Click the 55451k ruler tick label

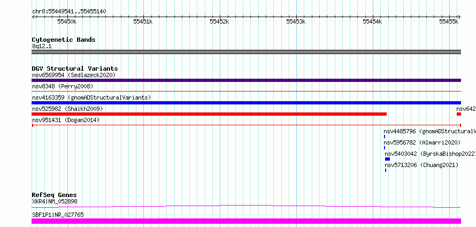(143, 21)
